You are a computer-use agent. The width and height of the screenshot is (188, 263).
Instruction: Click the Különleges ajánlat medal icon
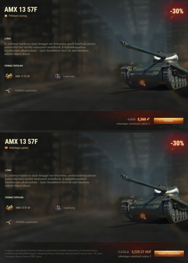(6, 148)
